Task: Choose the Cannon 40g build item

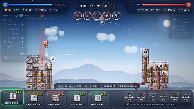Action: click(175, 96)
